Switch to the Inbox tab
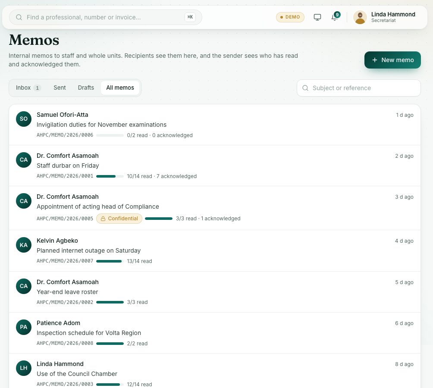The image size is (433, 388). pos(28,88)
